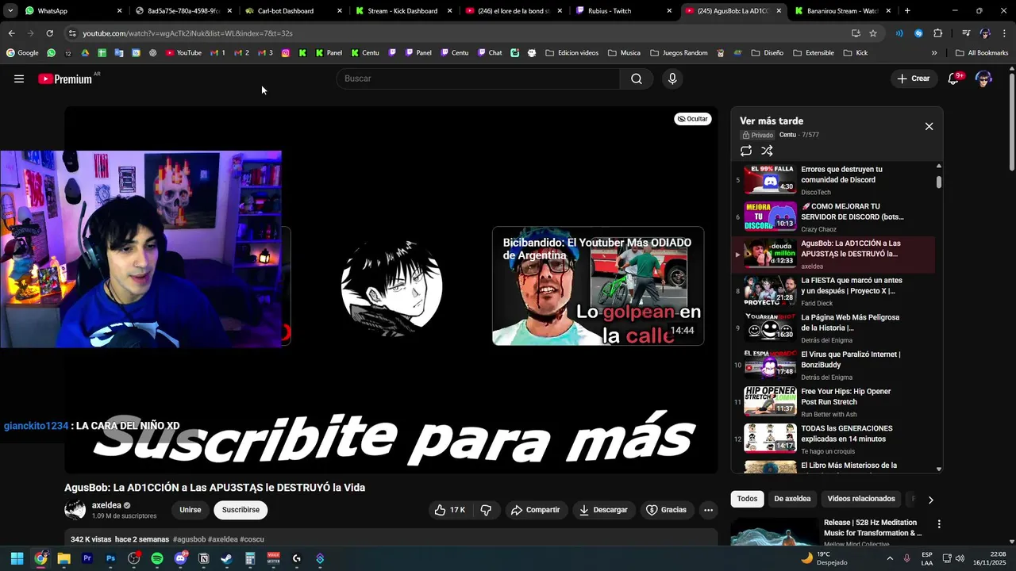This screenshot has height=571, width=1016.
Task: Open the YouTube guide hamburger menu
Action: pyautogui.click(x=19, y=79)
